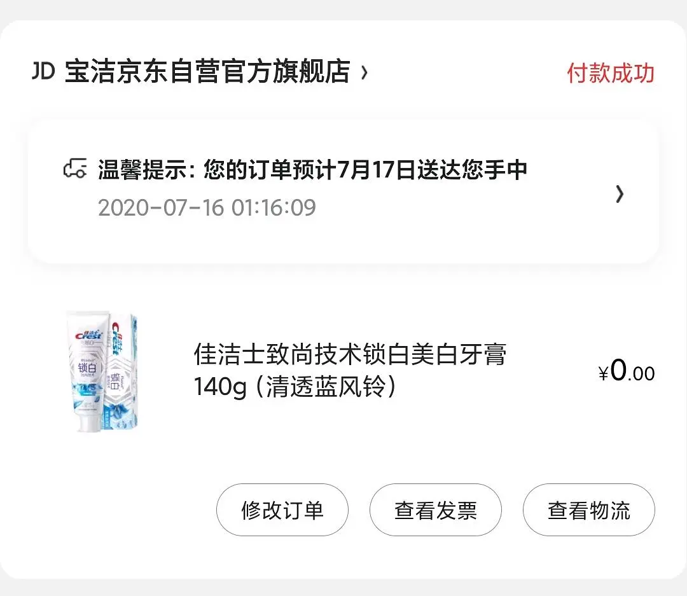687x596 pixels.
Task: Click the chevron beside the store name
Action: click(364, 73)
